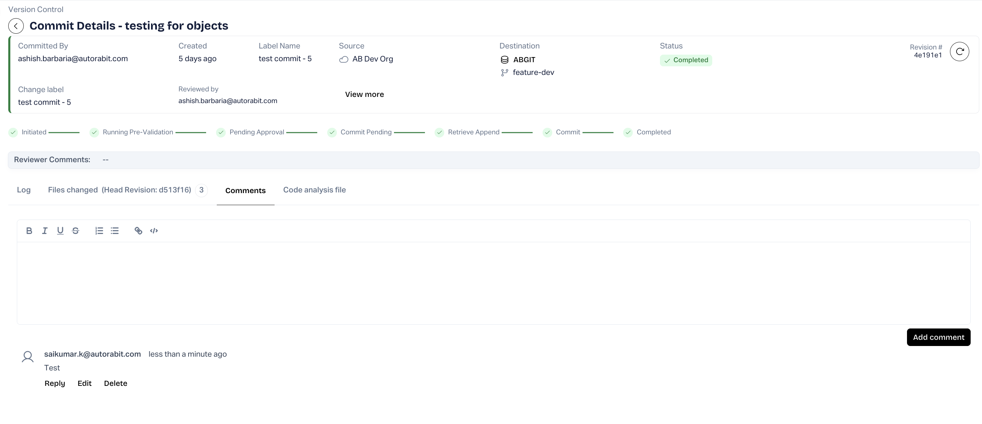Toggle strikethrough formatting in editor
This screenshot has width=982, height=424.
click(75, 231)
